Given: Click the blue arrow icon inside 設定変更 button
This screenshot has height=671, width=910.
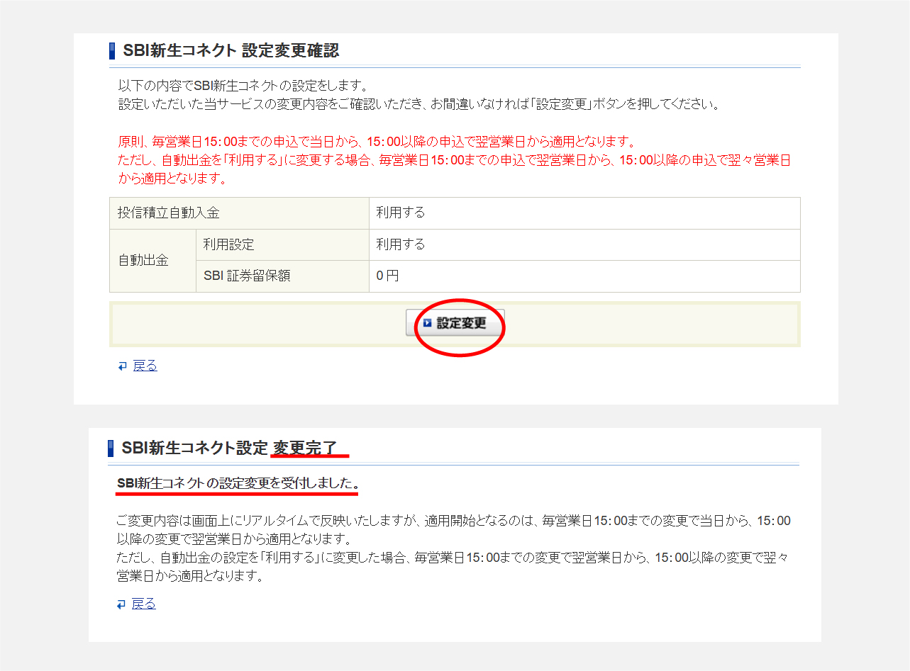Looking at the screenshot, I should [x=427, y=323].
